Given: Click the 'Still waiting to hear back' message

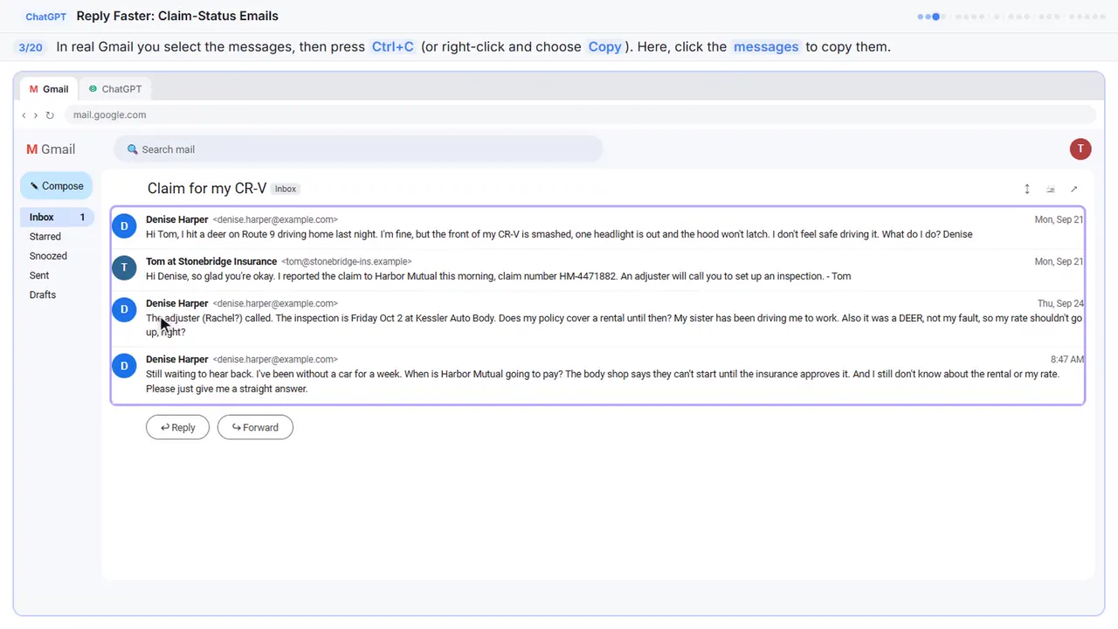Looking at the screenshot, I should [597, 374].
